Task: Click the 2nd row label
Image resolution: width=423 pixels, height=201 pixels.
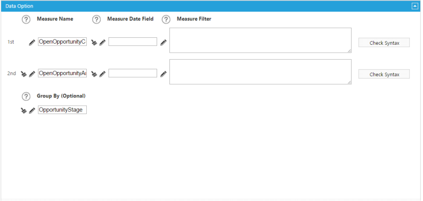Action: click(12, 74)
